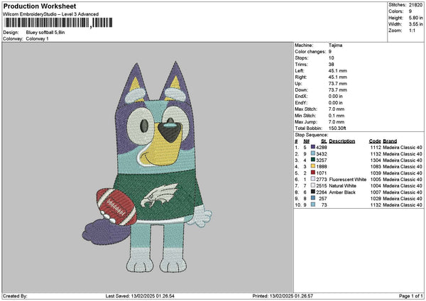This screenshot has height=301, width=426.
Task: Click the 'St.' column header
Action: [324, 141]
